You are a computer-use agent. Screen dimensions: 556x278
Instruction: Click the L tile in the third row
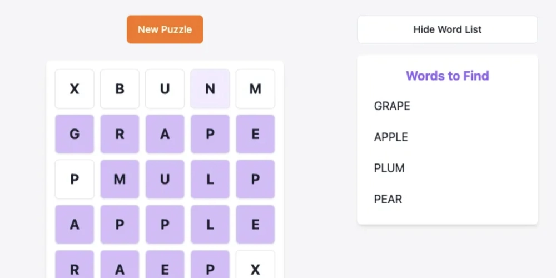pyautogui.click(x=210, y=179)
